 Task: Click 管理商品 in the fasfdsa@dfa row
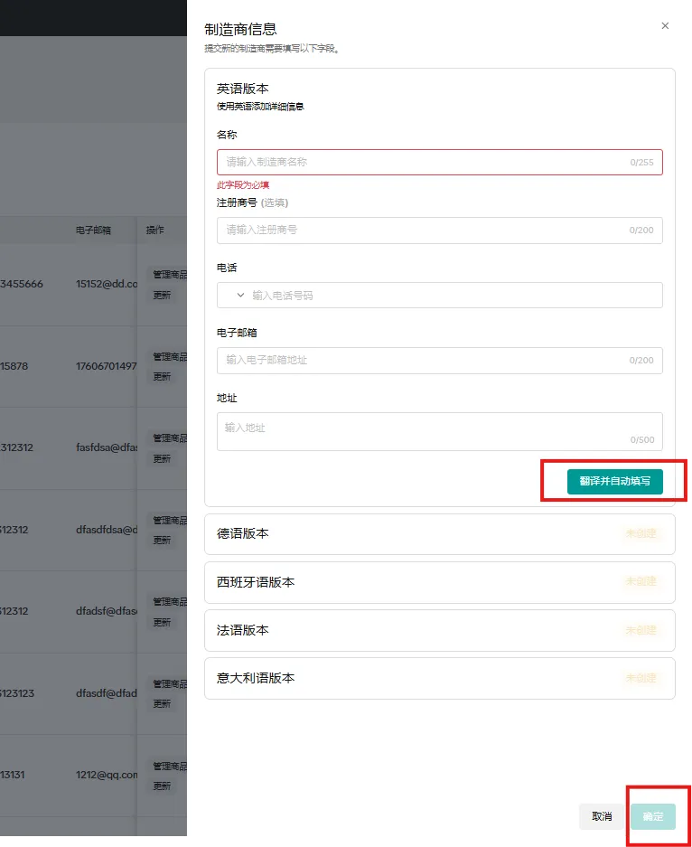pos(168,438)
